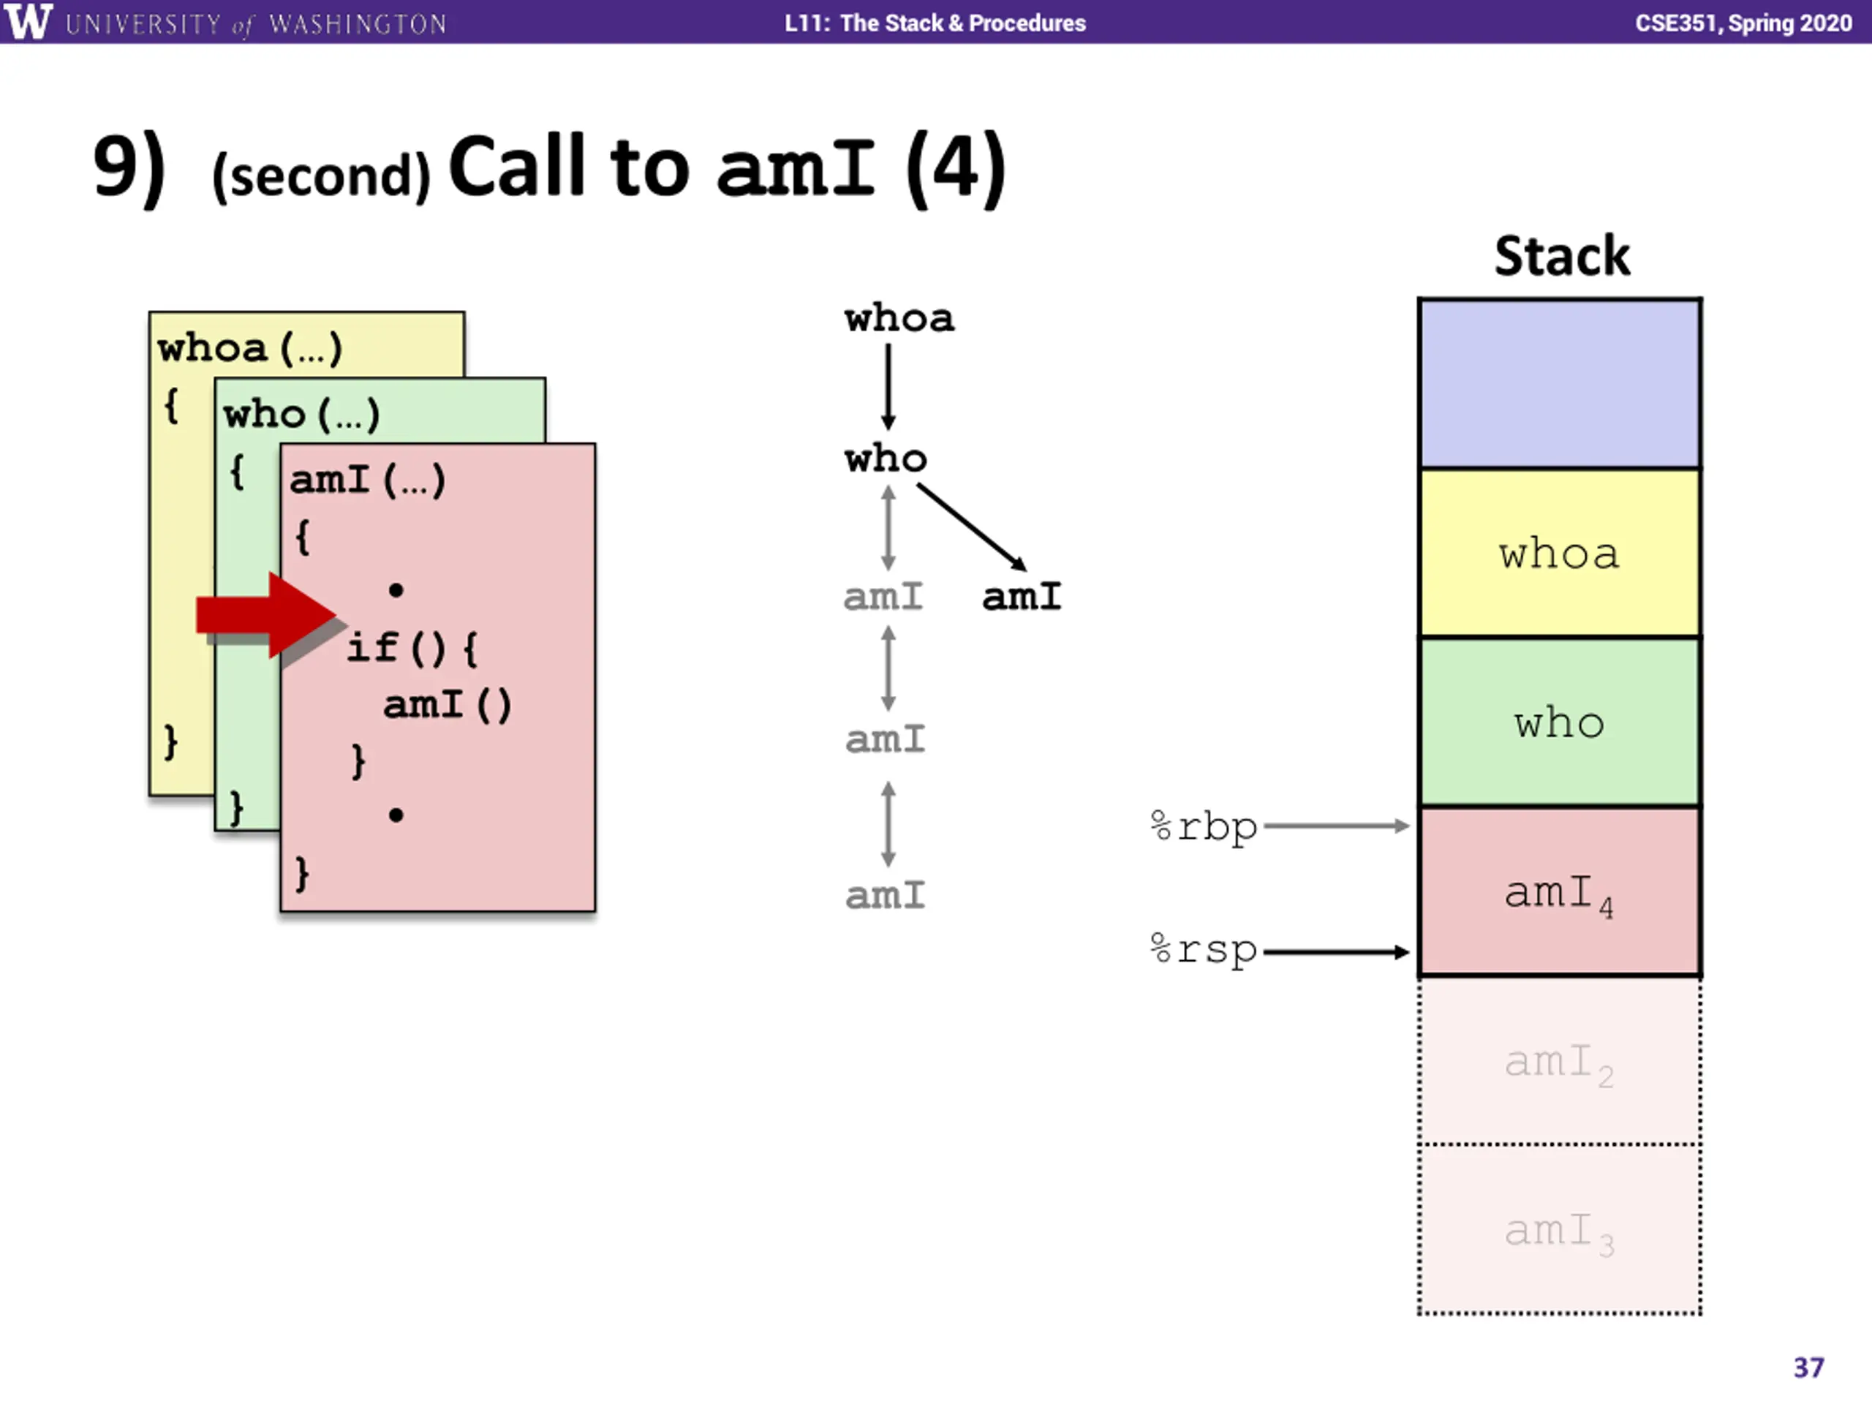This screenshot has height=1404, width=1872.
Task: Click the bottom gray 'amI' chain node
Action: coord(886,895)
